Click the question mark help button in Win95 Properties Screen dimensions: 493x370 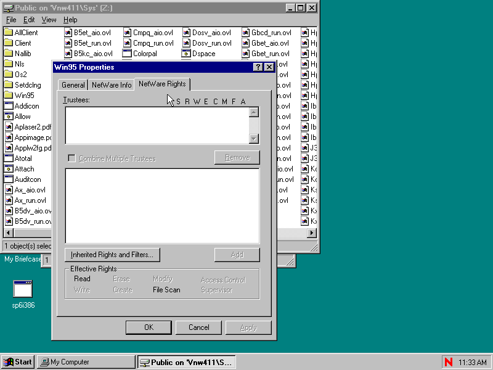258,67
